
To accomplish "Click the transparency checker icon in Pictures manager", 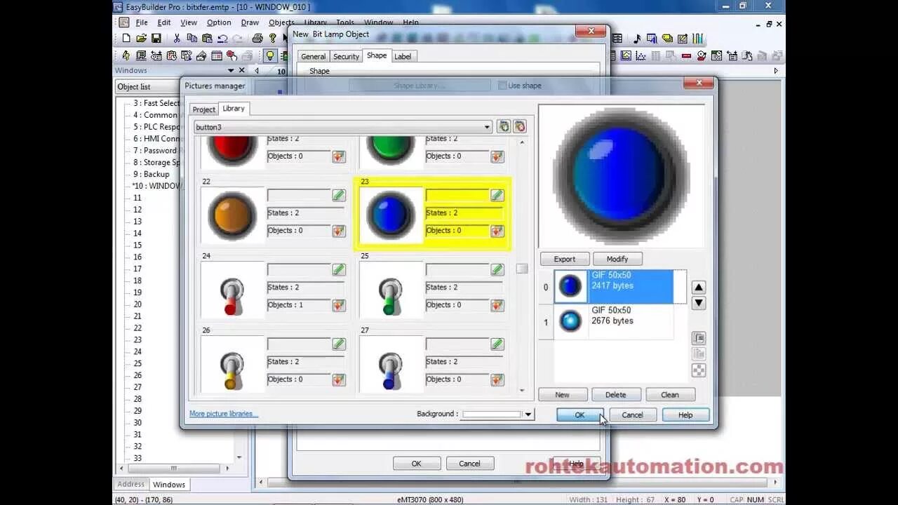I will tap(699, 370).
